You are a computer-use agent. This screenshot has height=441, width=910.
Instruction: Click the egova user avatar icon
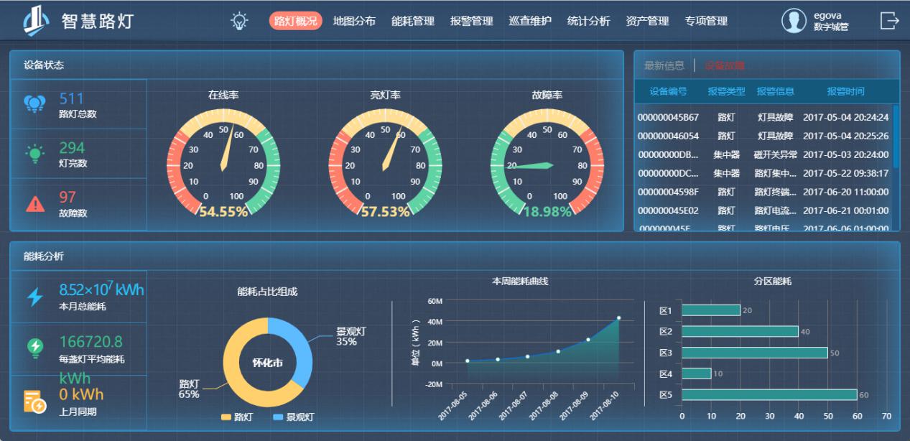point(794,22)
